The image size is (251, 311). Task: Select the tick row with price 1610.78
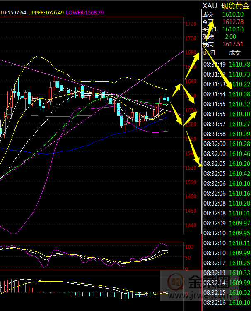226,64
